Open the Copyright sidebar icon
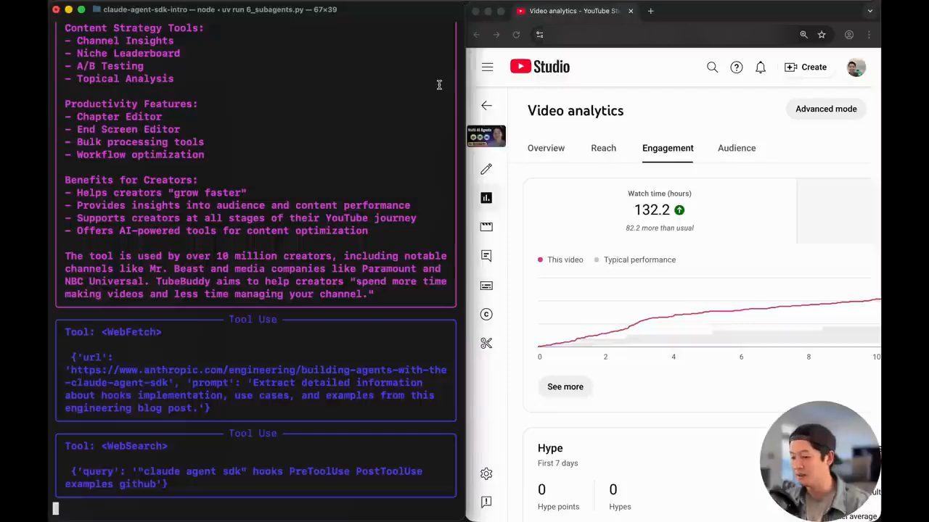Screen dimensions: 929x522 coord(486,314)
